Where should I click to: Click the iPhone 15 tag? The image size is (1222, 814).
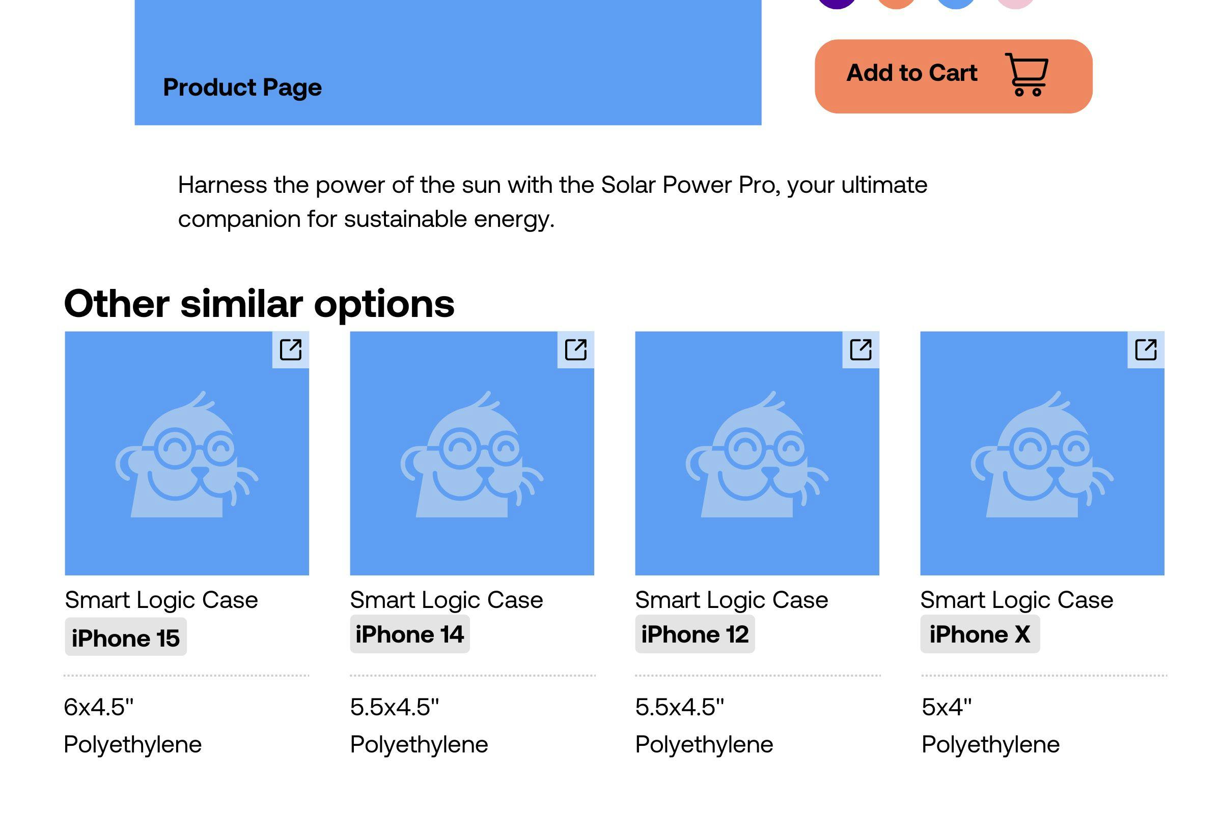point(126,637)
